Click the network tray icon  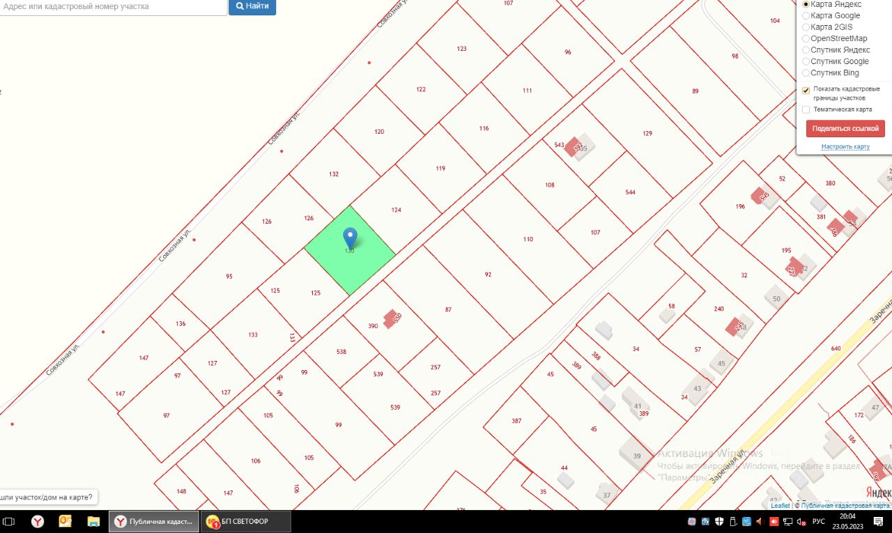coord(787,521)
